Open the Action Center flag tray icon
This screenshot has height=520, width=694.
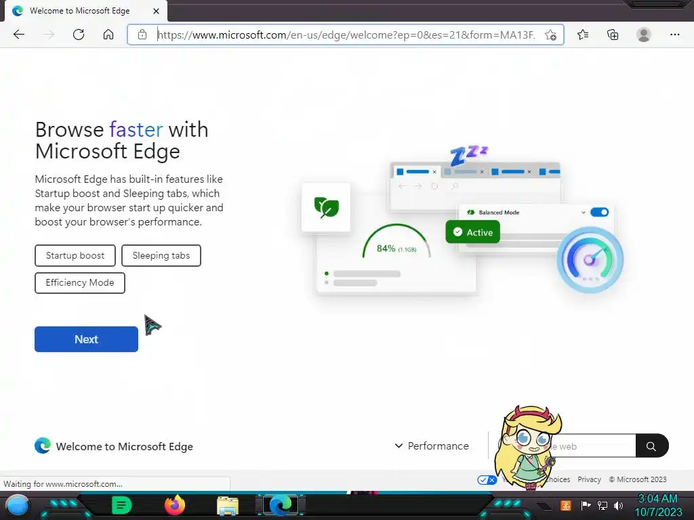coord(586,505)
